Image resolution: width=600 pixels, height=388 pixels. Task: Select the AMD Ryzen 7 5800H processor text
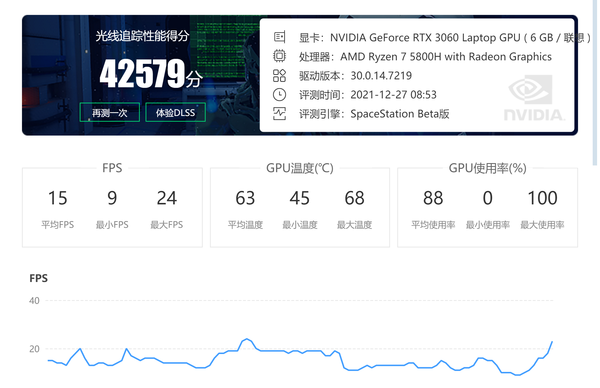coord(446,57)
